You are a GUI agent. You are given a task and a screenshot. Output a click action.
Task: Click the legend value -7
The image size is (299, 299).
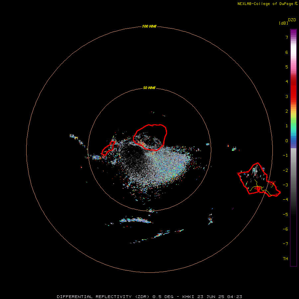click(285, 244)
